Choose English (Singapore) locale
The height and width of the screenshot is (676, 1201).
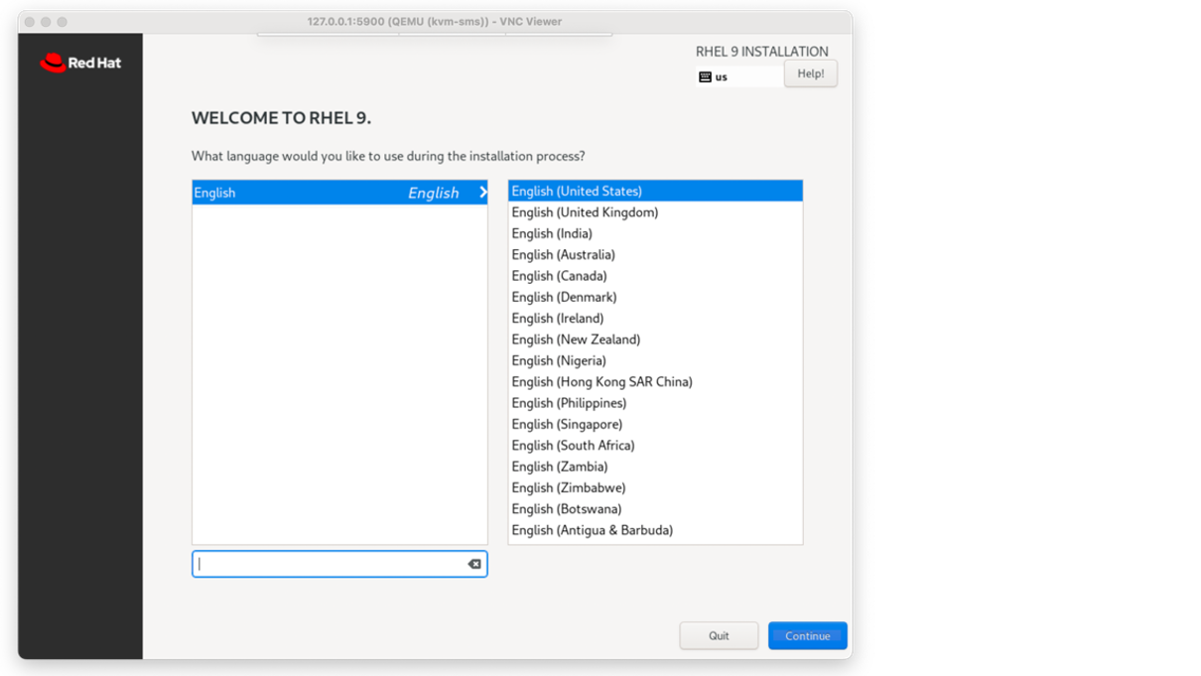coord(567,424)
